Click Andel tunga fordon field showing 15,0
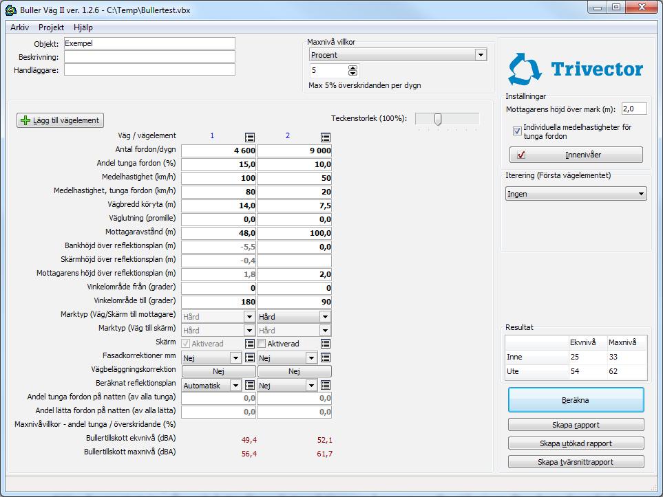The image size is (663, 497). (219, 164)
